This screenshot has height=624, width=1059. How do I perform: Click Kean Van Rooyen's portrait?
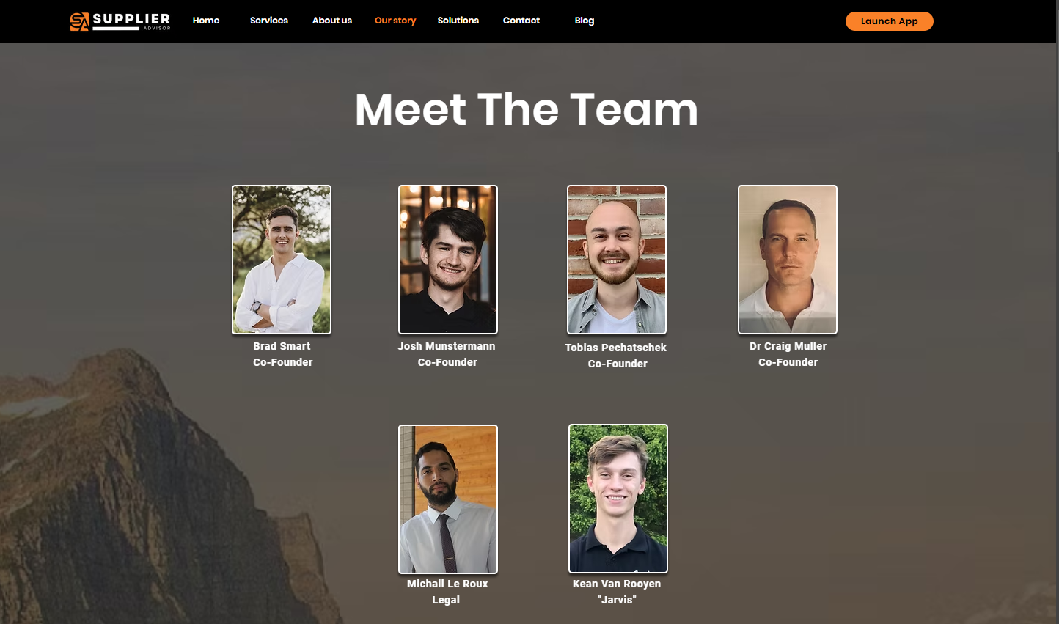pos(618,499)
